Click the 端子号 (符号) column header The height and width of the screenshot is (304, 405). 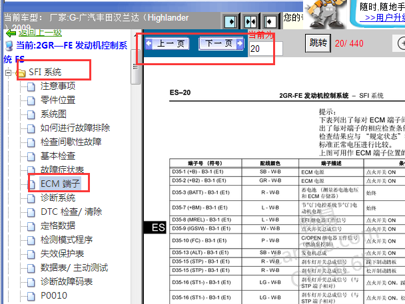coord(205,163)
